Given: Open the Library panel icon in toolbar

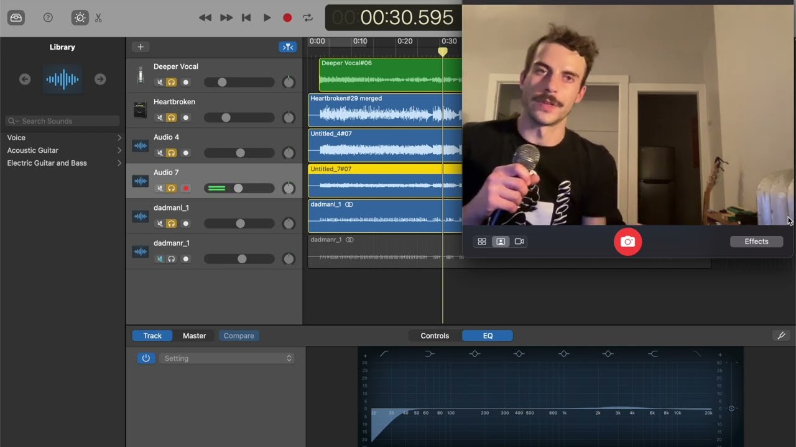Looking at the screenshot, I should pyautogui.click(x=16, y=18).
